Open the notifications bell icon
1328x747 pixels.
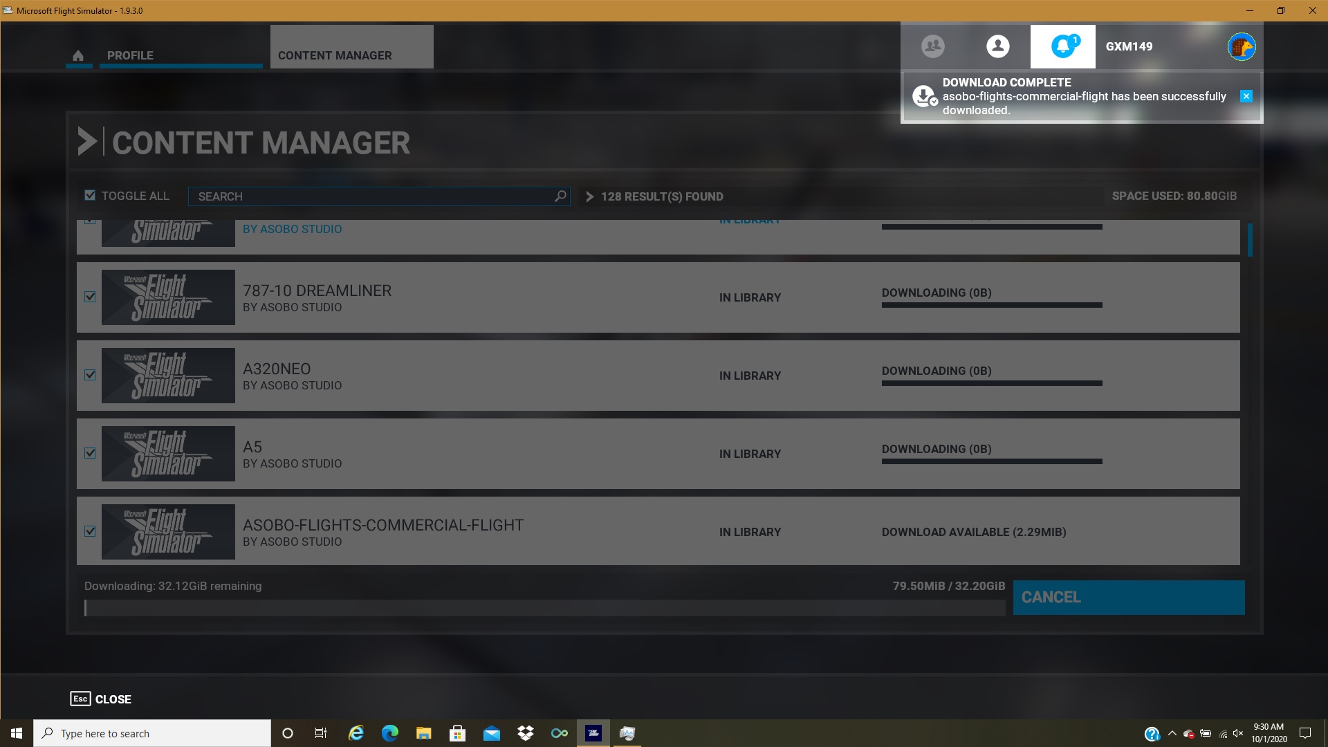click(x=1063, y=46)
